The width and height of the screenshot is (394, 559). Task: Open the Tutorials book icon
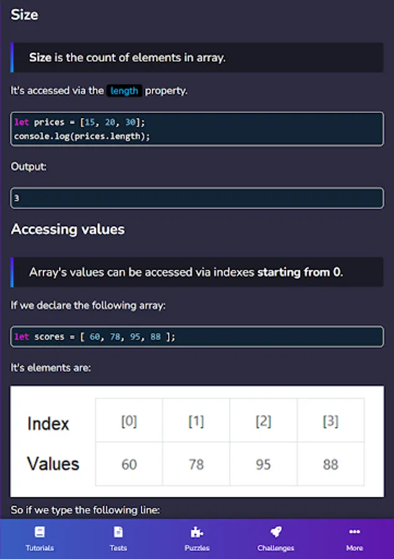(x=40, y=532)
